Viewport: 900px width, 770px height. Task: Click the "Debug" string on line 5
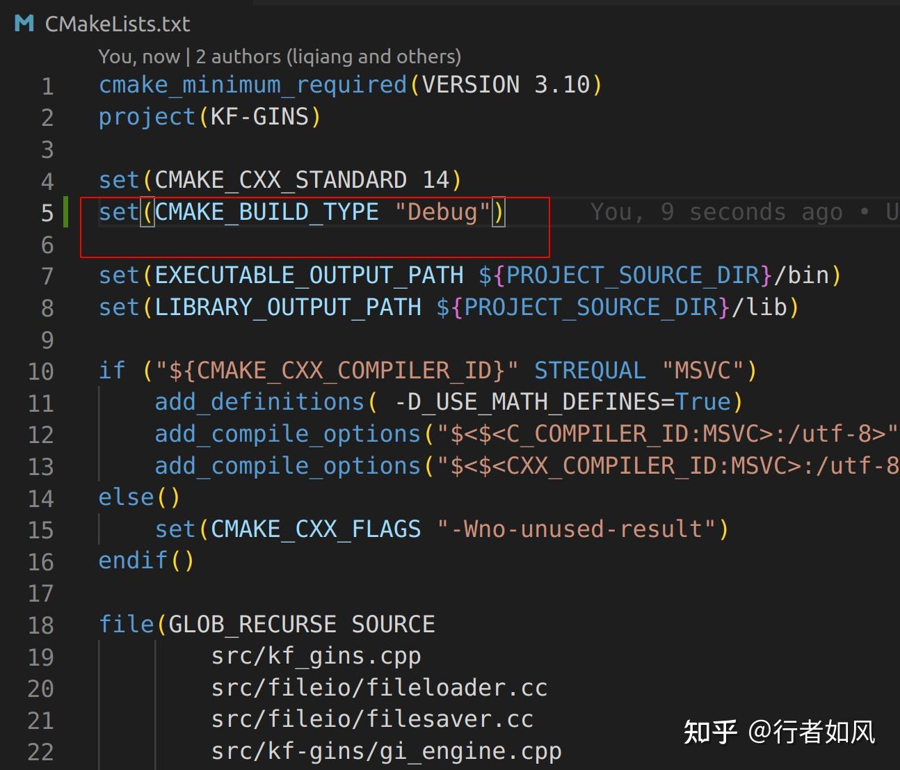point(442,212)
